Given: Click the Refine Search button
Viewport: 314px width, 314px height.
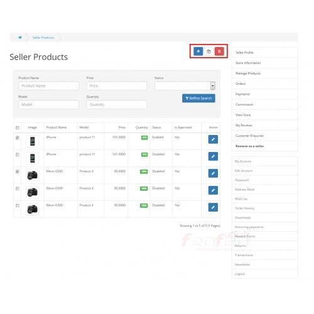Looking at the screenshot, I should coord(198,98).
